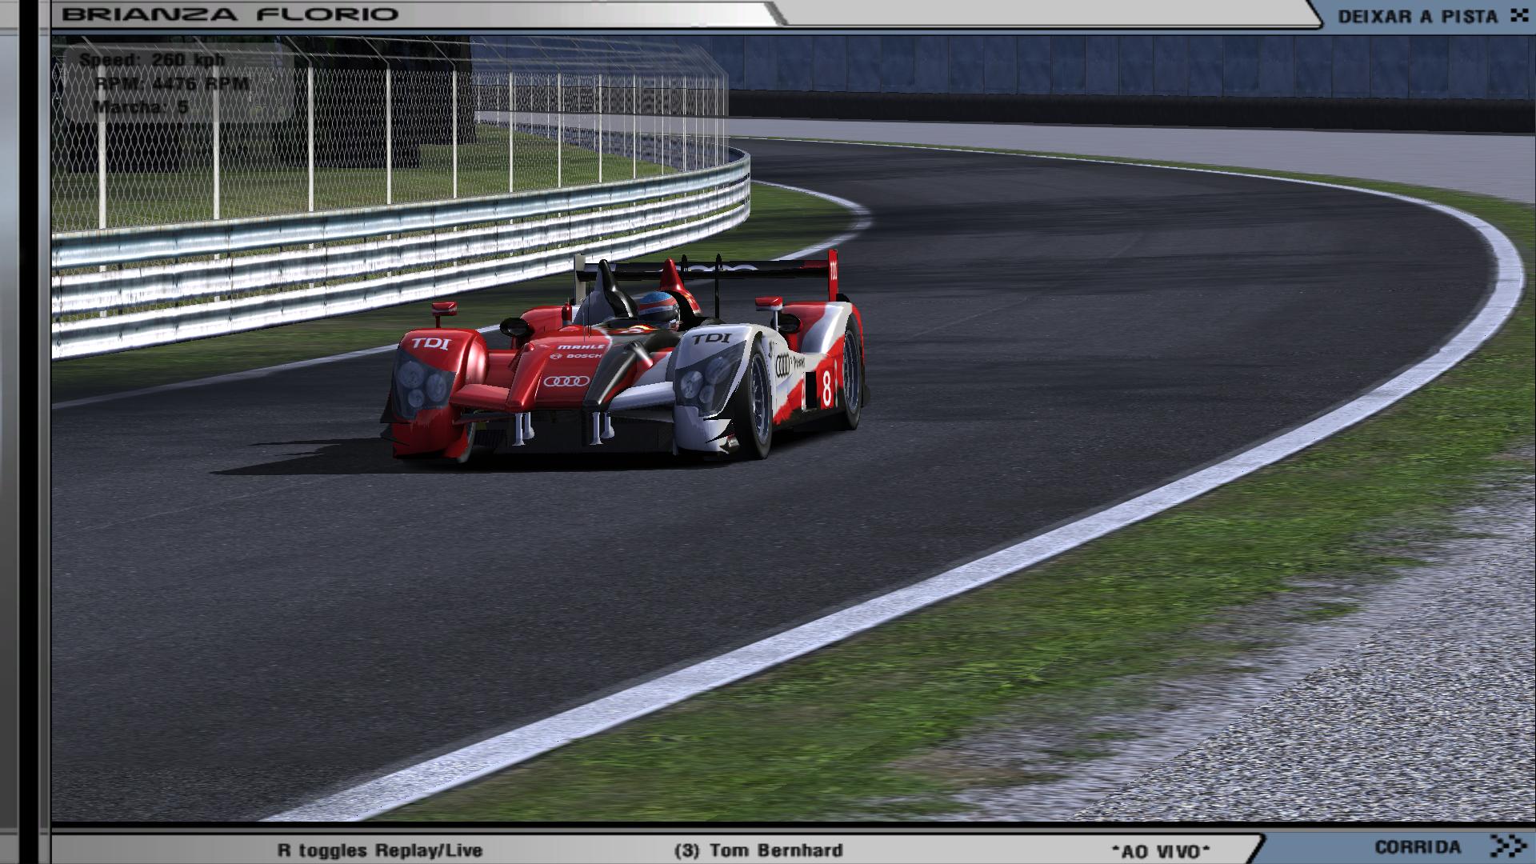Click the checkered arrows icon next to Corrida

pos(1508,846)
